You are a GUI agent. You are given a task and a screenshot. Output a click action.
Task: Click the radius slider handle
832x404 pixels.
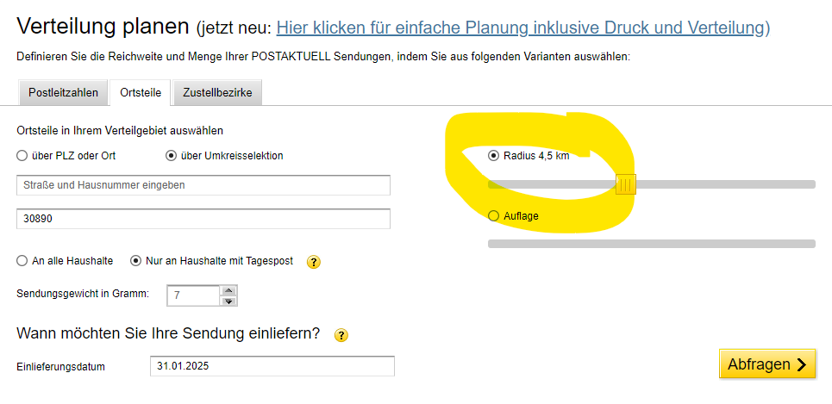tap(626, 185)
